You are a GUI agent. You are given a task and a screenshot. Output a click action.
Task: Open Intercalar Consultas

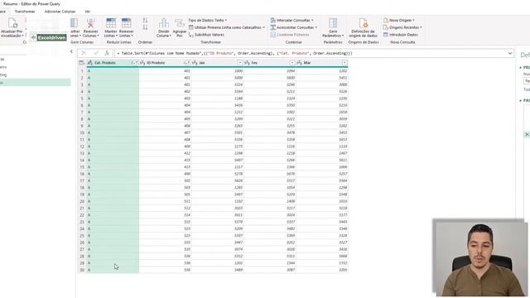[292, 20]
